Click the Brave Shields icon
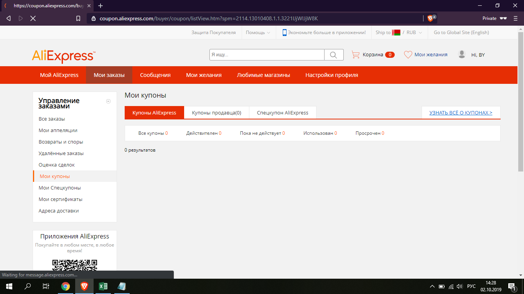This screenshot has width=524, height=294. [x=431, y=18]
